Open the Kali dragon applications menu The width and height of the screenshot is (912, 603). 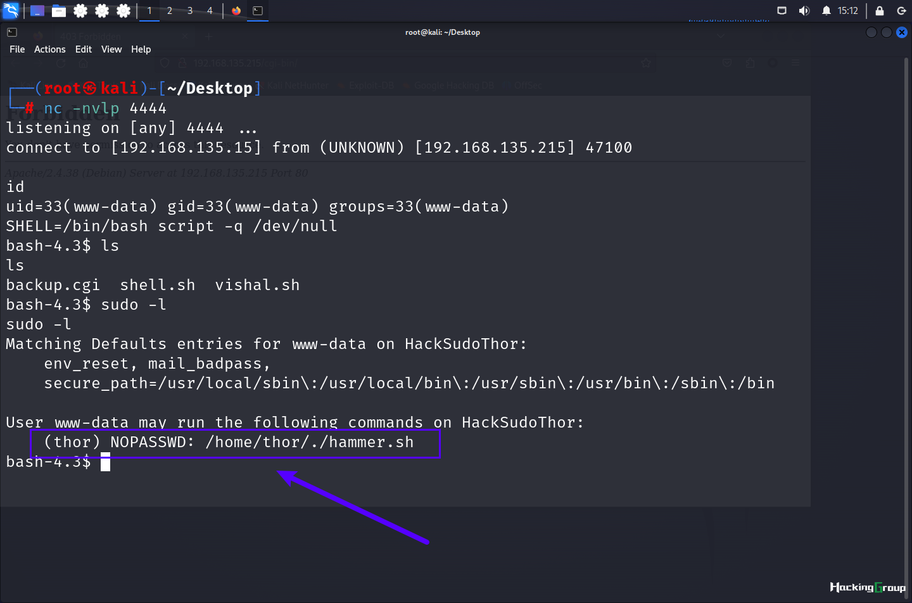[11, 11]
